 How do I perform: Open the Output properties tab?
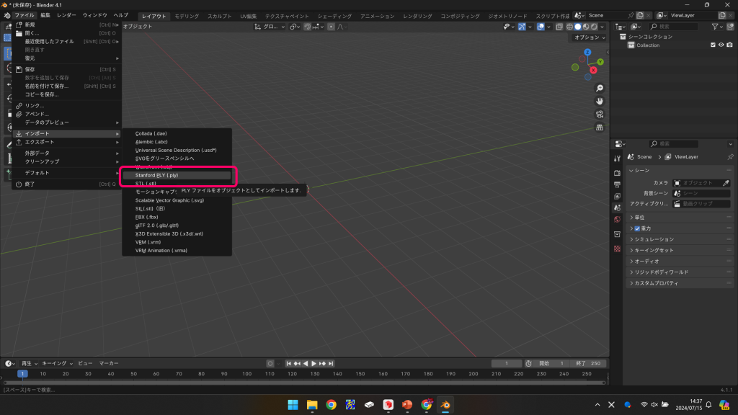click(617, 184)
